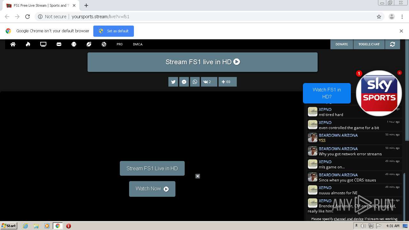Open the volume control in the tray
Viewport: 409px width, 230px height.
pyautogui.click(x=363, y=226)
